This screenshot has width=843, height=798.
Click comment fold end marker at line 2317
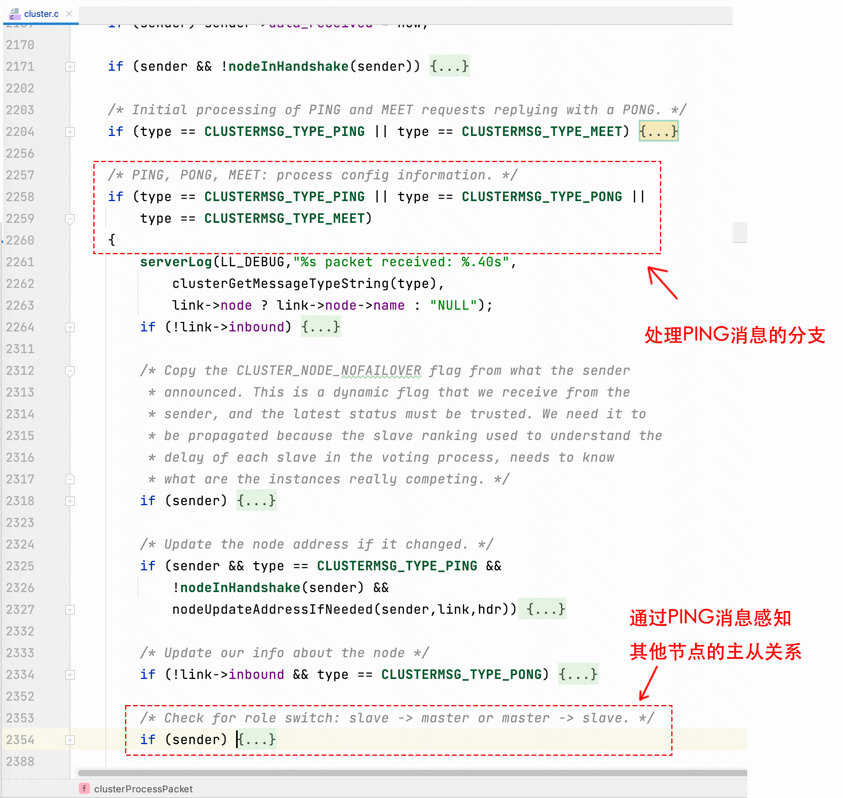pos(70,479)
